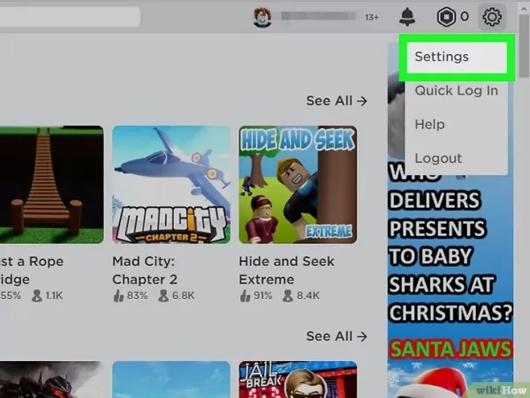The height and width of the screenshot is (398, 530).
Task: Click the 1.1K players count
Action: 54,295
